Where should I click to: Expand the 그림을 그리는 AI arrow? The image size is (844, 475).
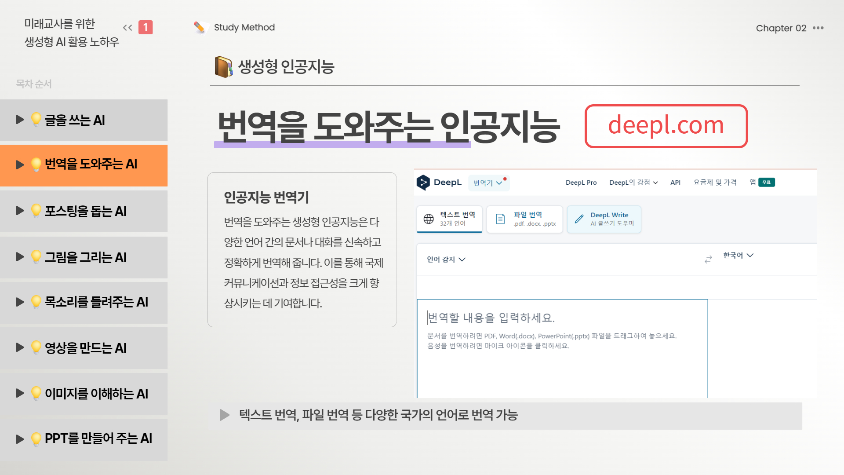point(20,257)
